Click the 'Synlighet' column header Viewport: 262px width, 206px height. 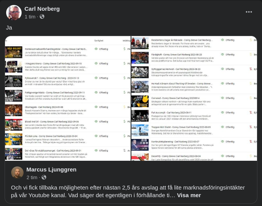pyautogui.click(x=99, y=40)
